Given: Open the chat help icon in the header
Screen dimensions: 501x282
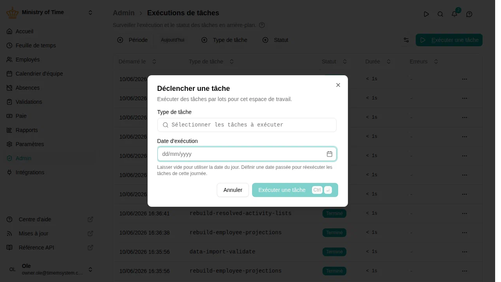Looking at the screenshot, I should coord(469,14).
